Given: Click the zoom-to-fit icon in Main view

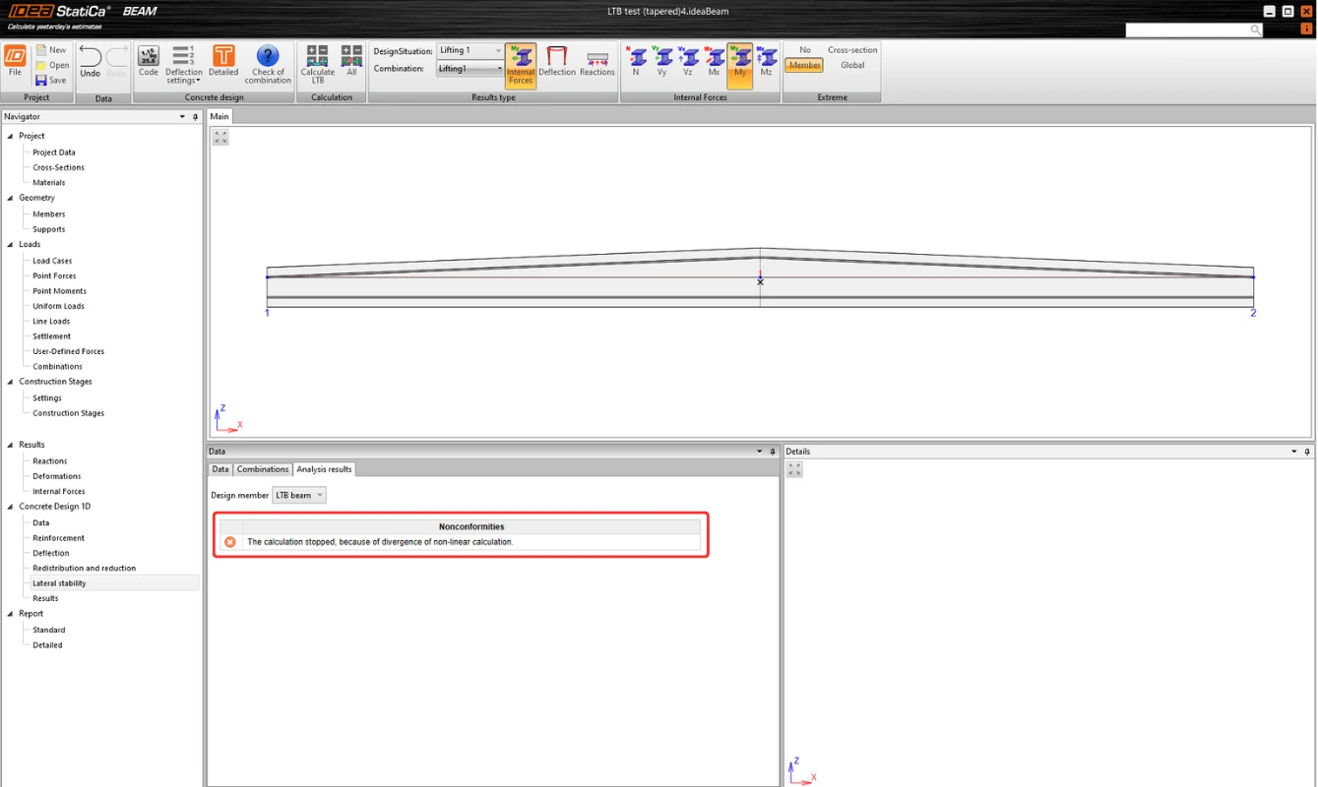Looking at the screenshot, I should coord(220,138).
